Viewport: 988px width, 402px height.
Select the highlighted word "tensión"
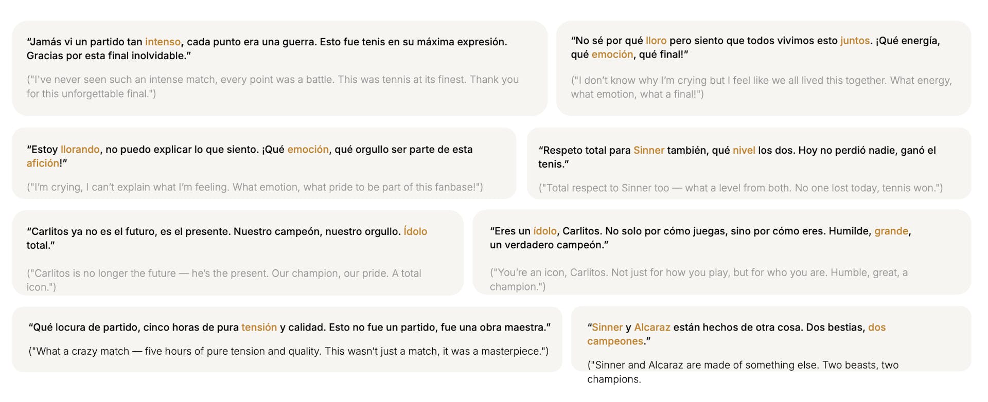click(259, 327)
